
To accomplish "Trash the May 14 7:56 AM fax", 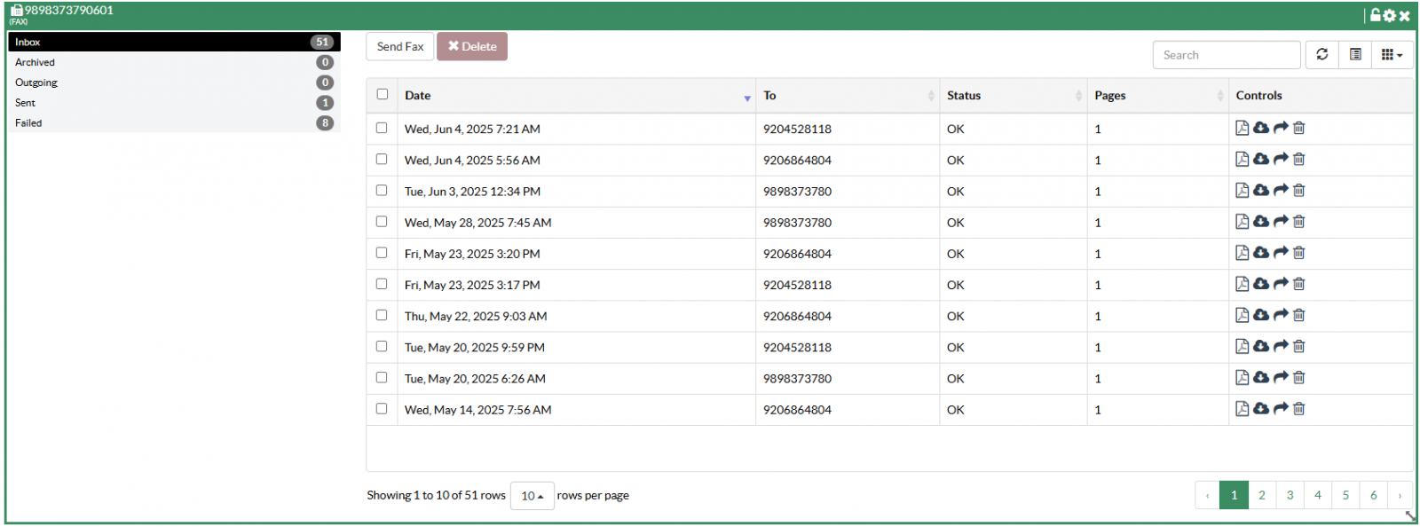I will click(1299, 409).
